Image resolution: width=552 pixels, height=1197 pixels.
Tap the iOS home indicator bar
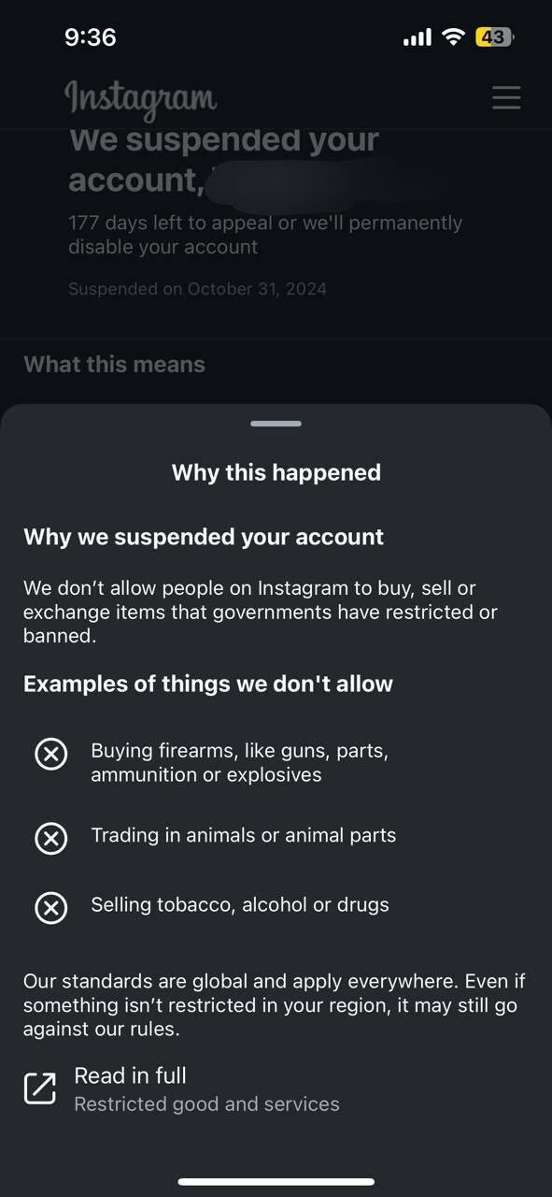(276, 1182)
